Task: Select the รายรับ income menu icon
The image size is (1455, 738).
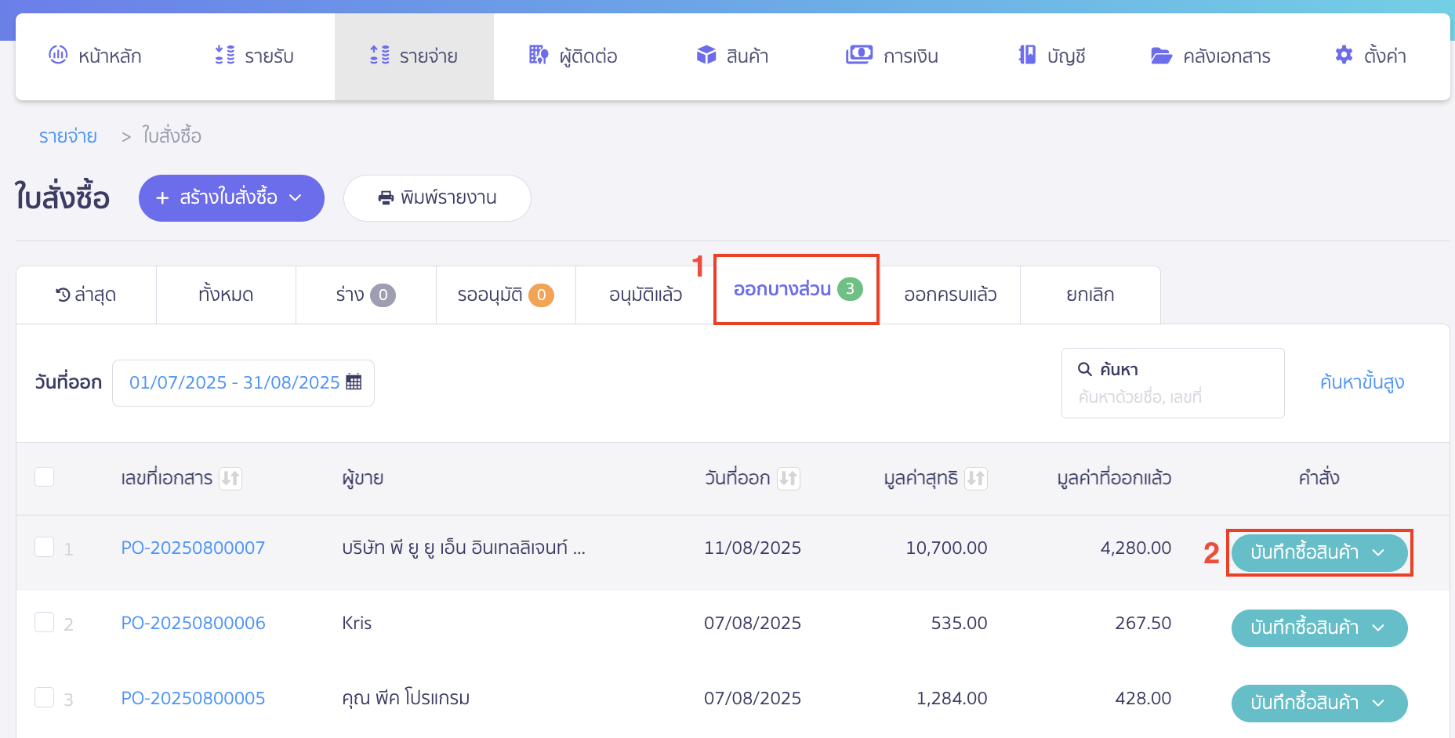Action: tap(222, 55)
